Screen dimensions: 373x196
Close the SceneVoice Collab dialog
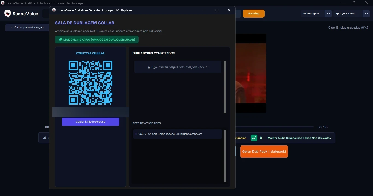(x=229, y=10)
